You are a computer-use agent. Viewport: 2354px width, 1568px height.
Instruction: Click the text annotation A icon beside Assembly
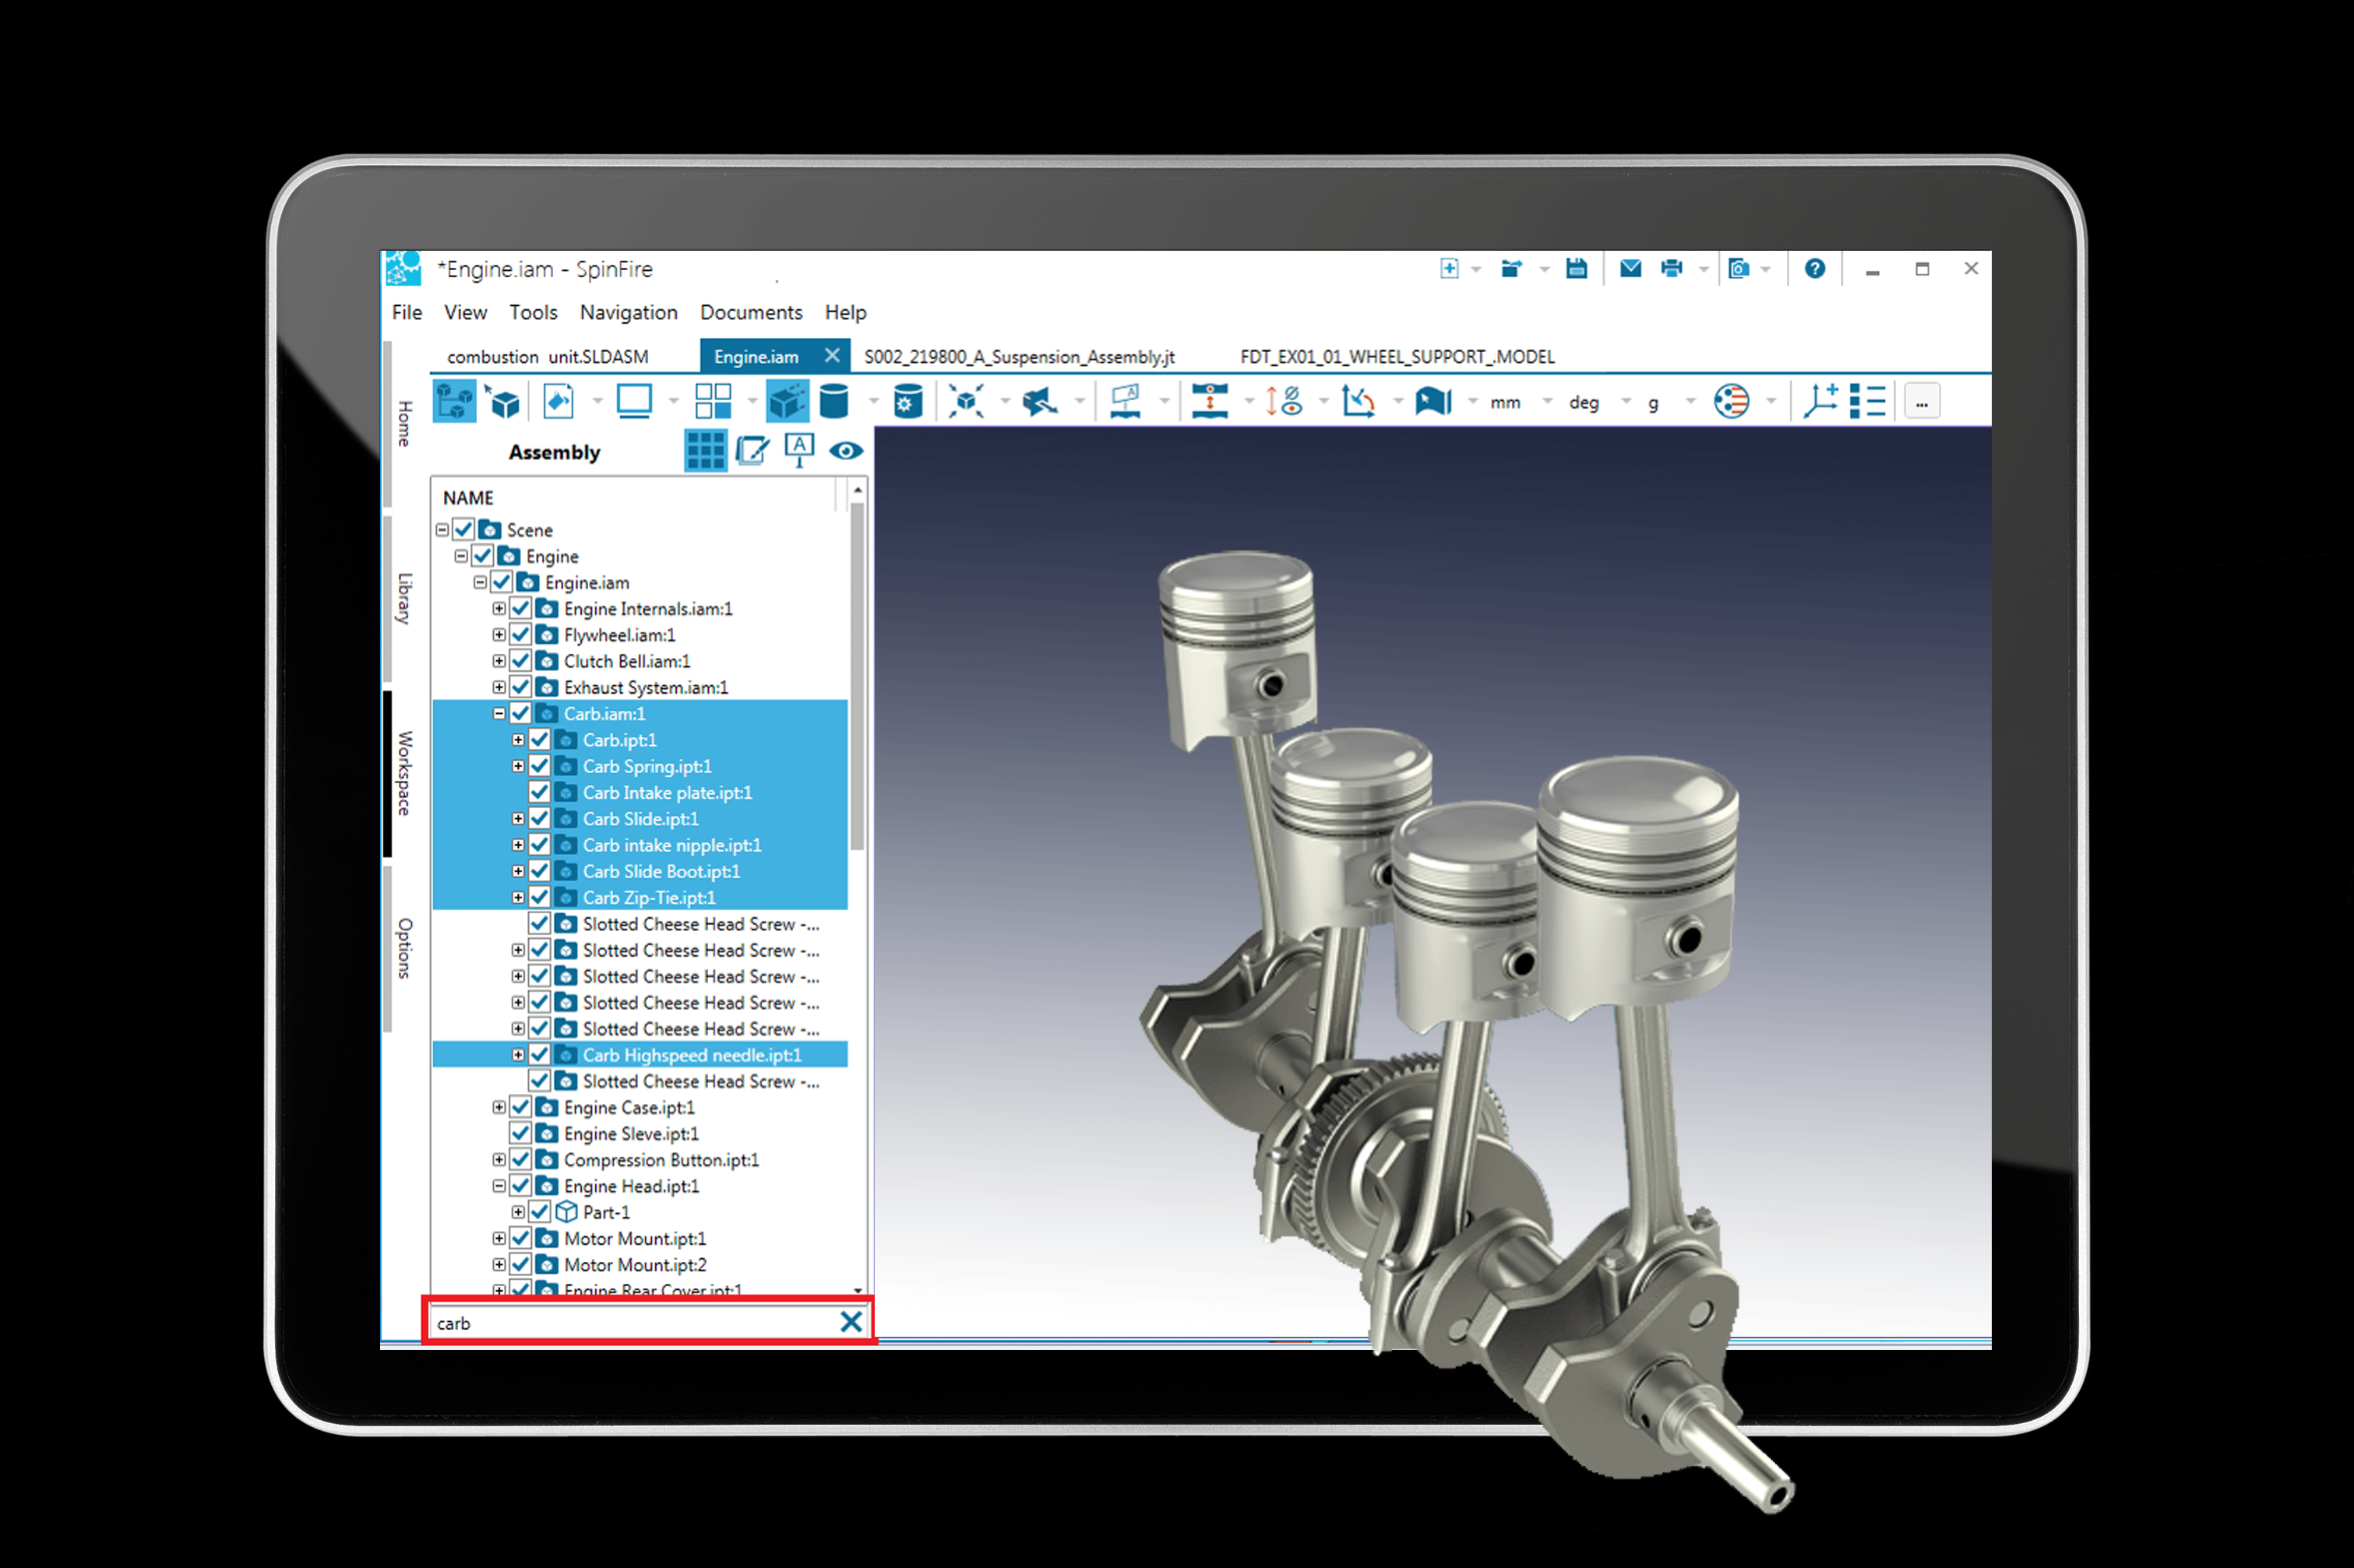(799, 451)
